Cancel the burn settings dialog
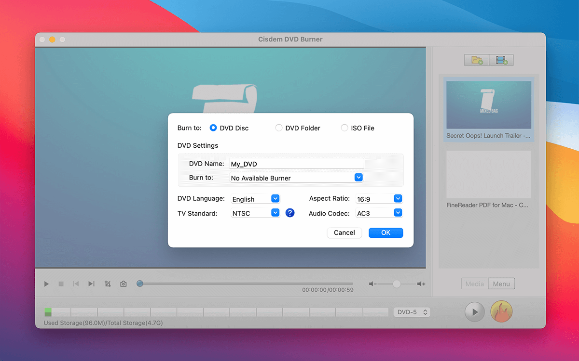Viewport: 579px width, 361px height. click(x=345, y=232)
